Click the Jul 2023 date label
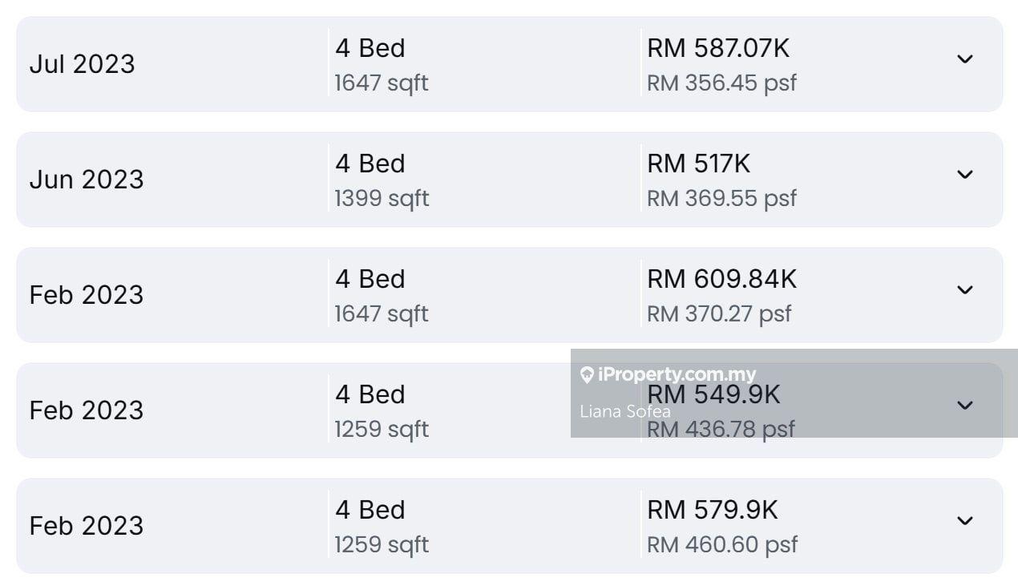This screenshot has height=582, width=1018. [x=82, y=64]
